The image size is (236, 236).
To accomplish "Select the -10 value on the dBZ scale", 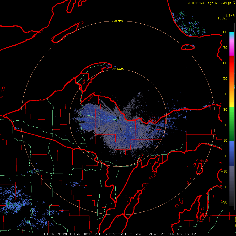I will pyautogui.click(x=224, y=171).
